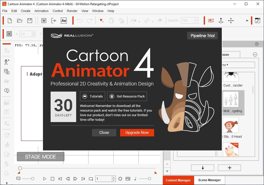Open the composer edit window icon
Screen dimensions: 264x185
coord(258,20)
